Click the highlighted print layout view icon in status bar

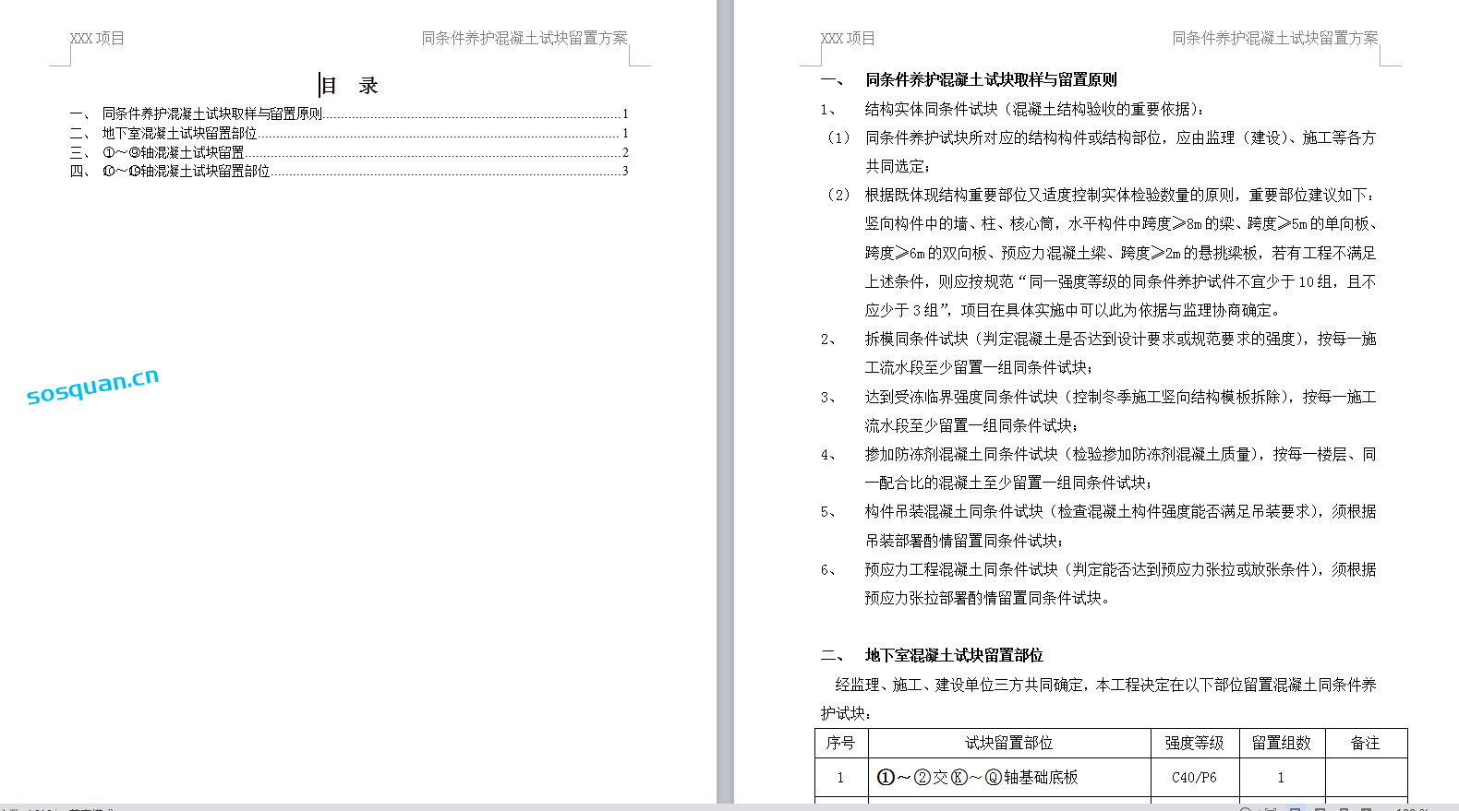[x=1295, y=809]
